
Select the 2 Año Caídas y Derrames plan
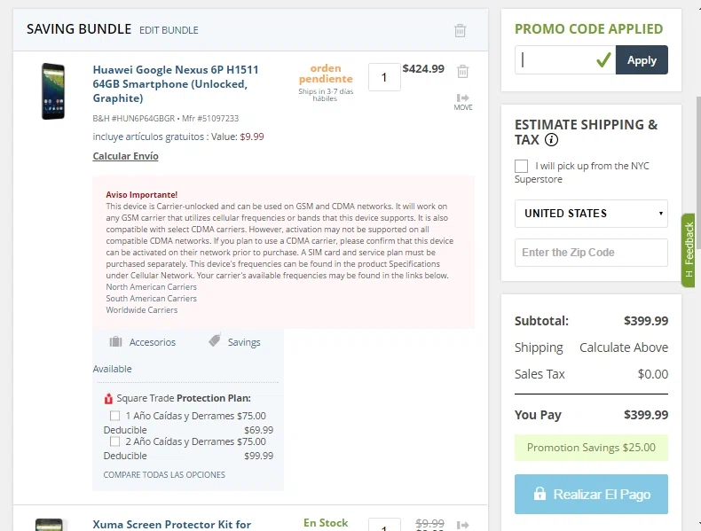(x=114, y=441)
